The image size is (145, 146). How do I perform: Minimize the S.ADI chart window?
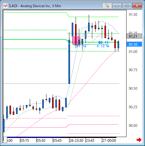(x=117, y=6)
